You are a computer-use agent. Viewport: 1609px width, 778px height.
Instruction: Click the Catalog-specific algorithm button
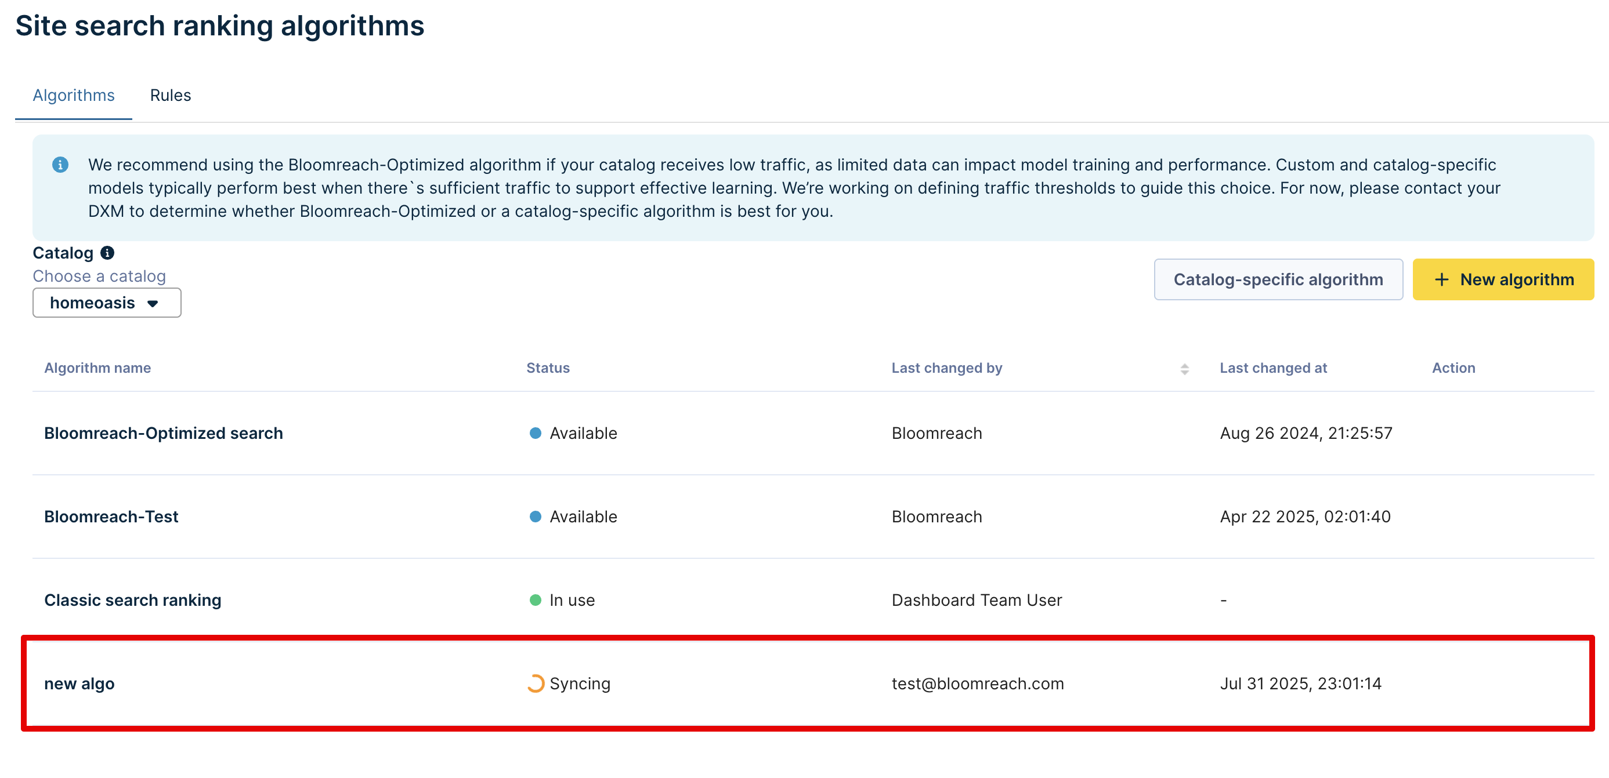pyautogui.click(x=1278, y=279)
